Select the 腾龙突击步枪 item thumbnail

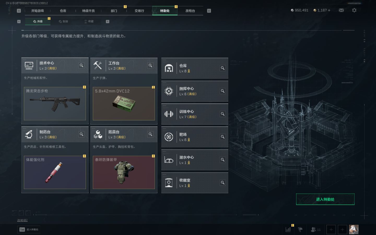pos(55,104)
